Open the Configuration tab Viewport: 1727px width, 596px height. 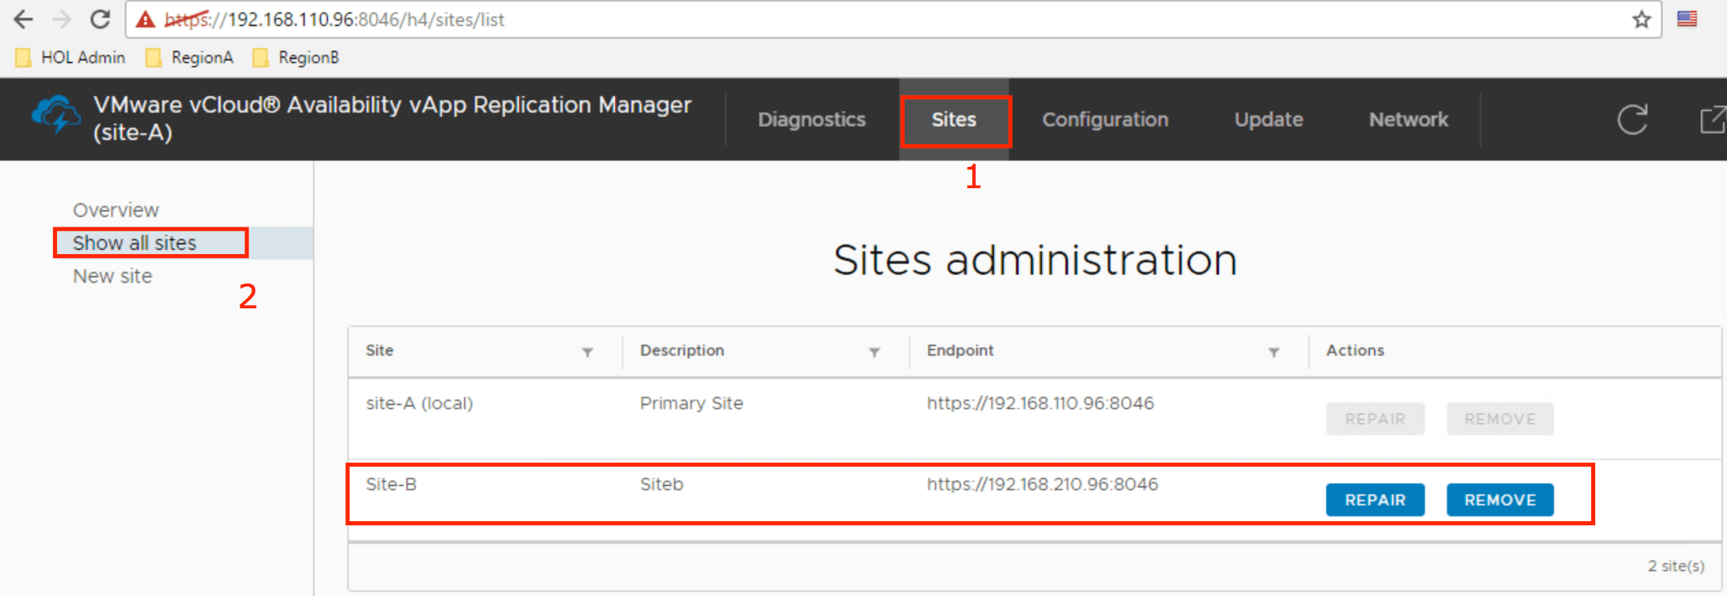tap(1104, 119)
